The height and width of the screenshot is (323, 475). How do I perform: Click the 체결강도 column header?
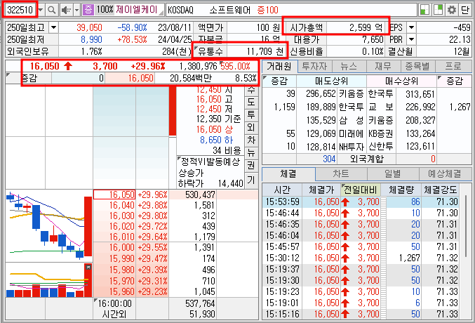point(440,190)
